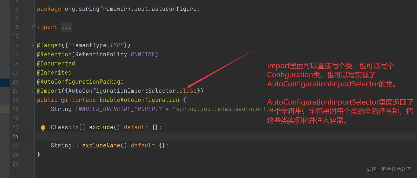
Task: Click gutter line number 26
Action: pos(15,136)
